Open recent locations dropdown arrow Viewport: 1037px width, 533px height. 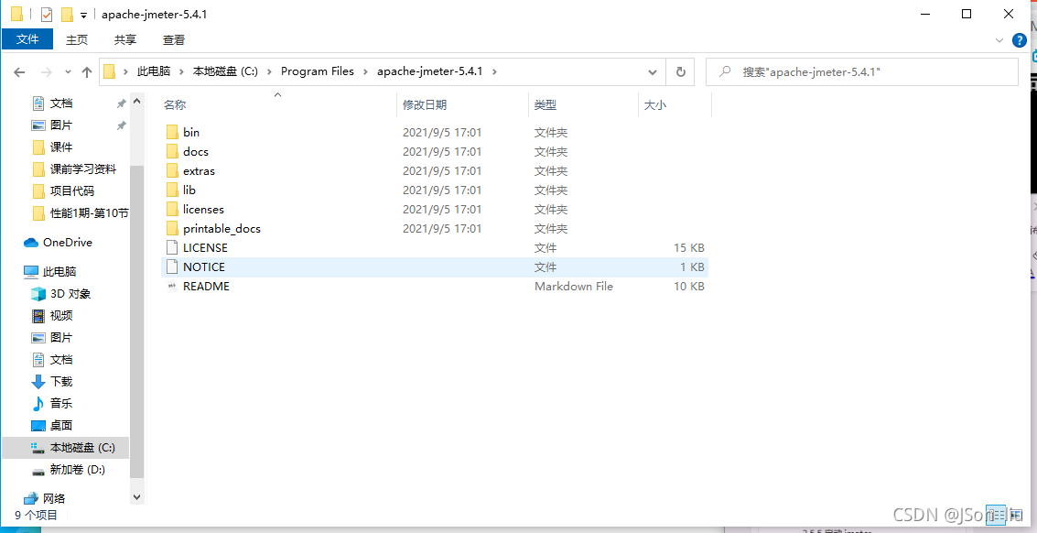pyautogui.click(x=68, y=71)
